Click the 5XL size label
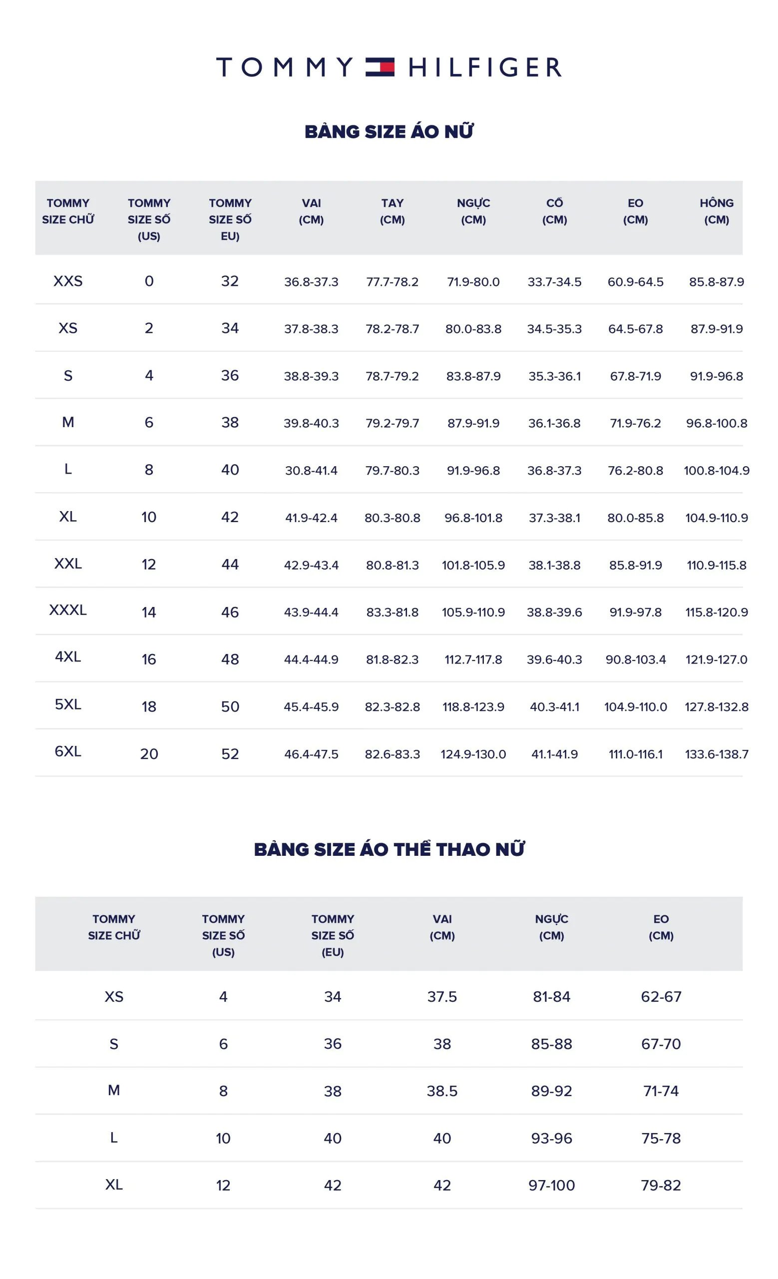Image resolution: width=778 pixels, height=1279 pixels. point(68,704)
